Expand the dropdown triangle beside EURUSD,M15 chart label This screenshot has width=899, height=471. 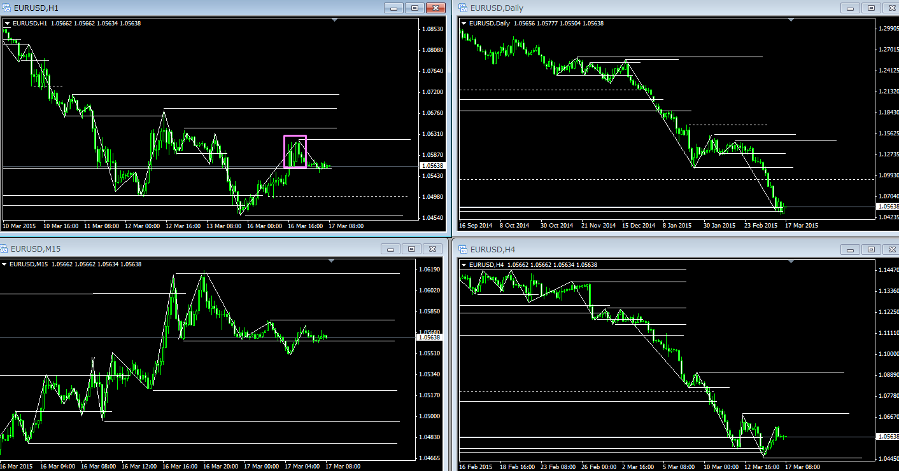pyautogui.click(x=5, y=264)
